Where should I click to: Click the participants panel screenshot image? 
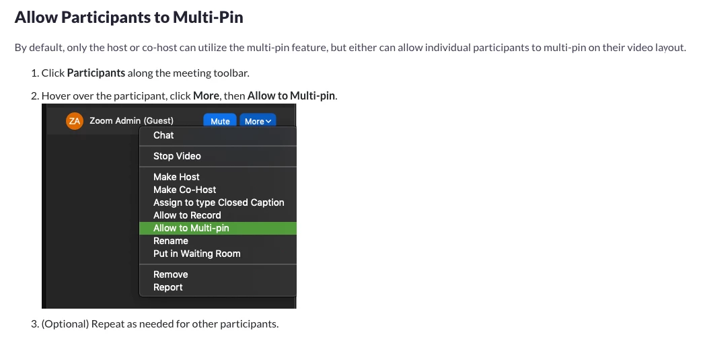pos(169,206)
